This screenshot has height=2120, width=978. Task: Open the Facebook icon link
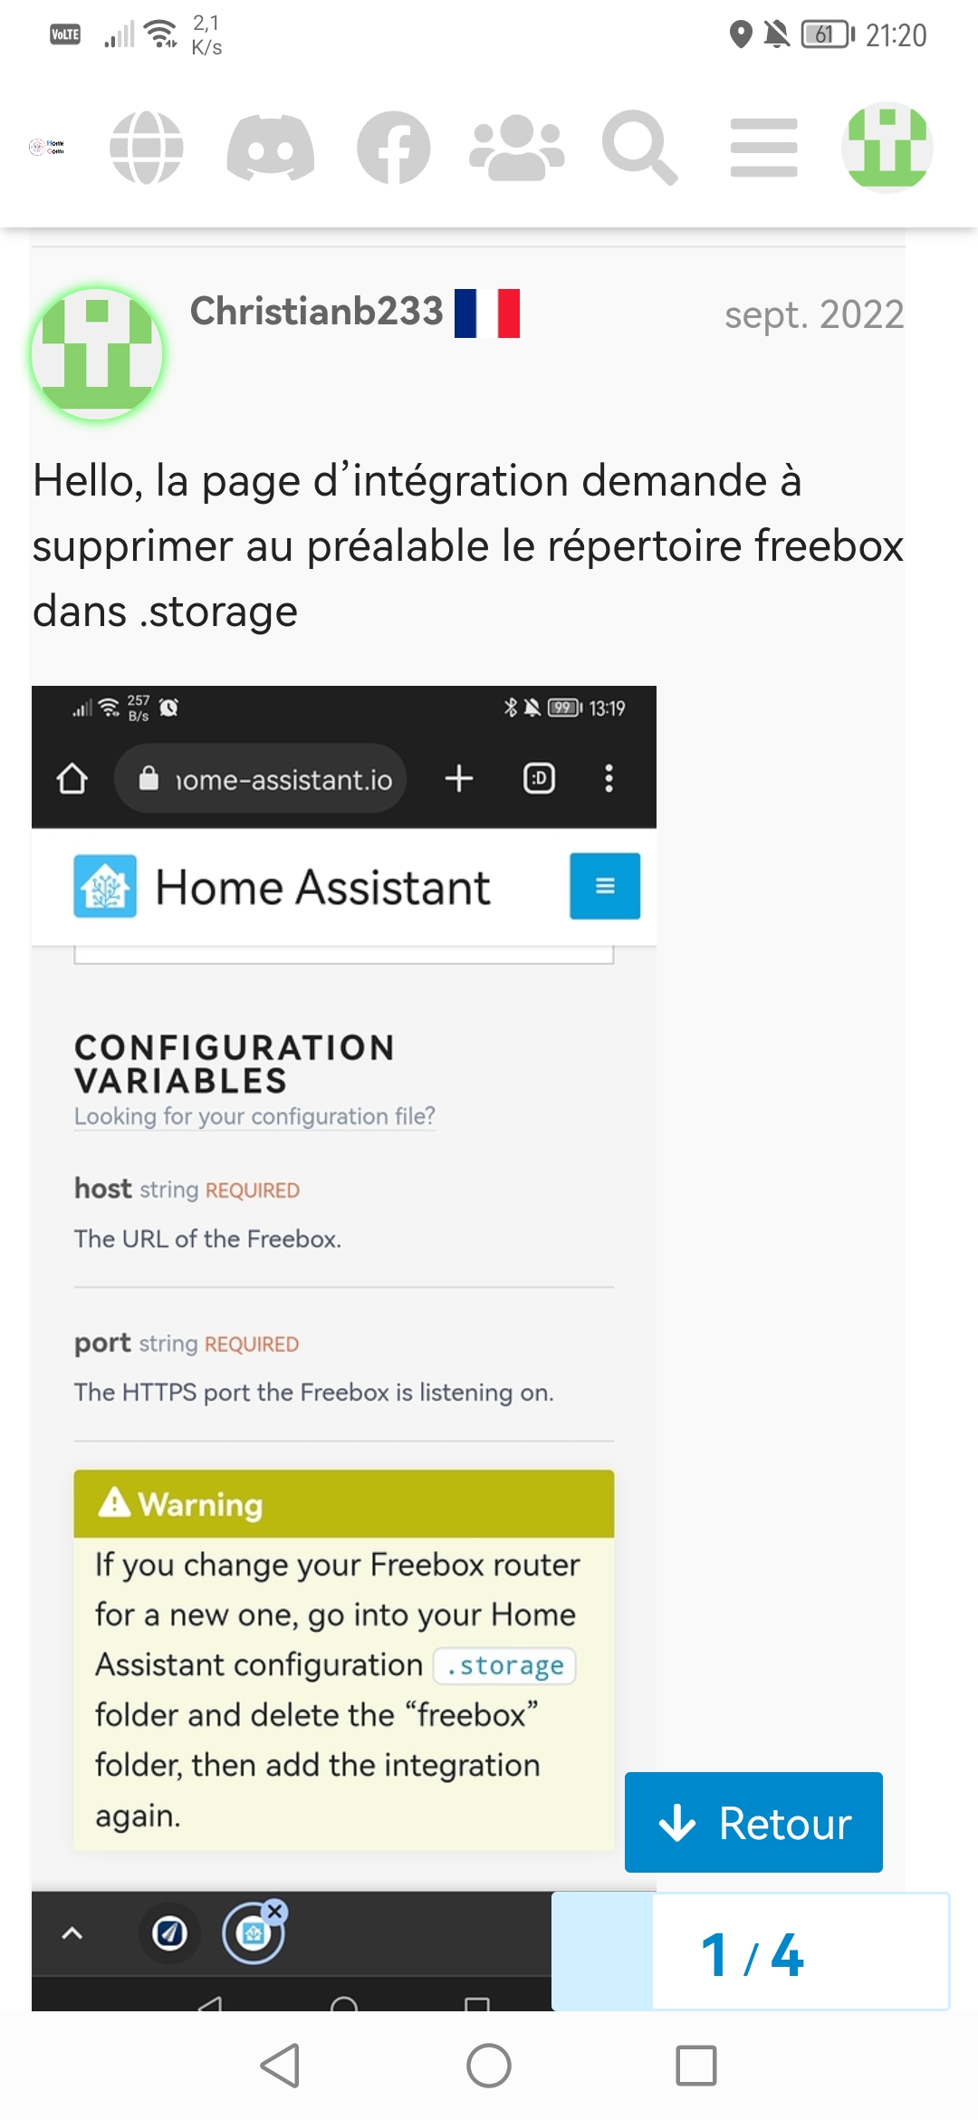pos(393,147)
